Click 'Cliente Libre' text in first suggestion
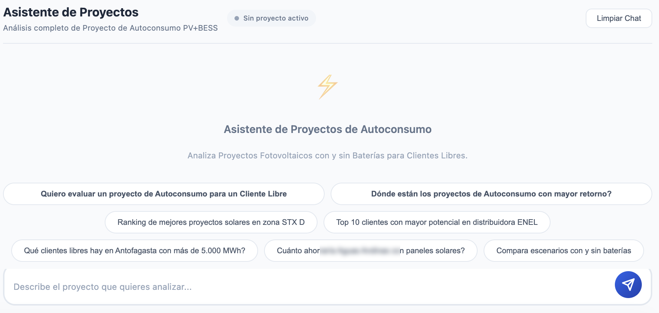Image resolution: width=659 pixels, height=313 pixels. pos(263,194)
